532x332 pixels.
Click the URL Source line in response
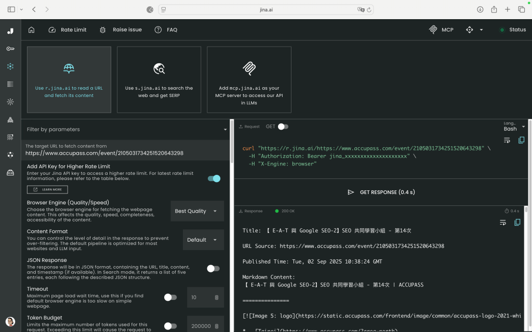[343, 246]
